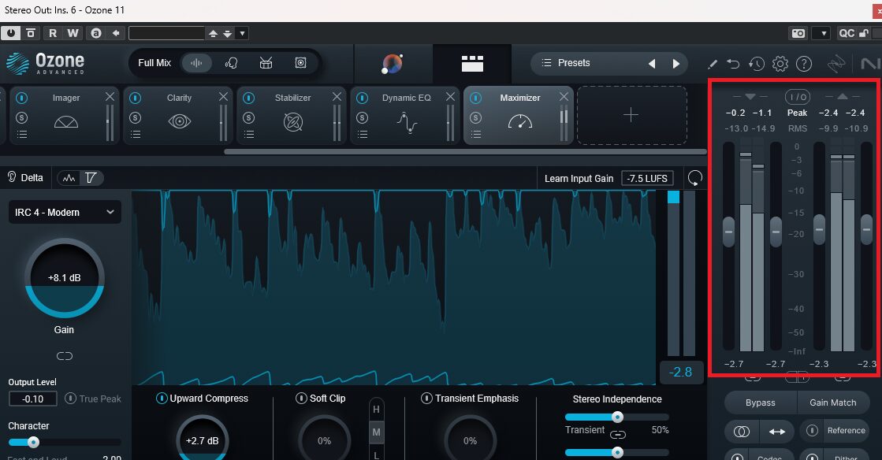Click the Bypass button
Image resolution: width=882 pixels, height=460 pixels.
pos(760,402)
